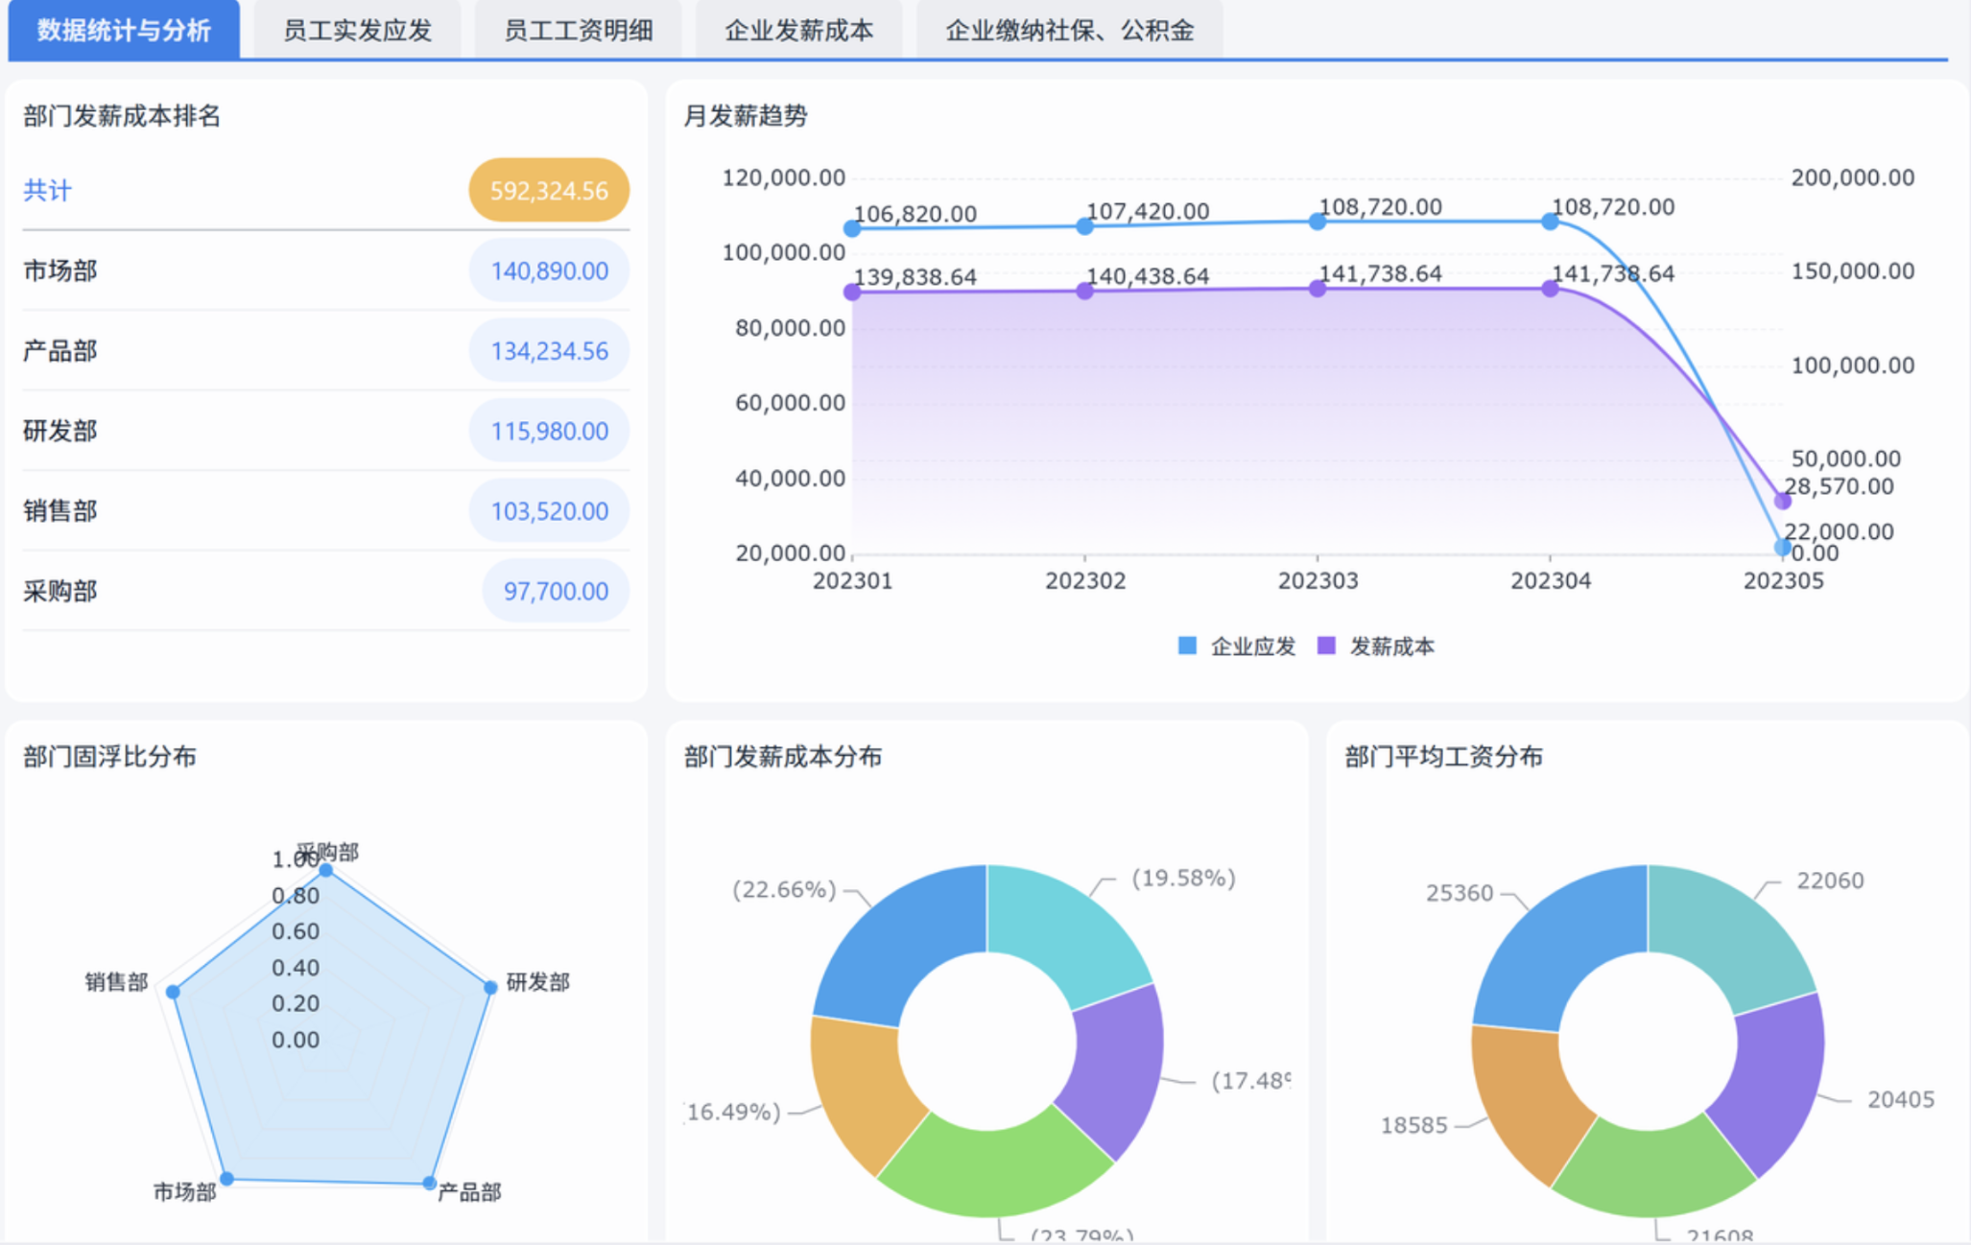The width and height of the screenshot is (1971, 1245).
Task: Open the 企业缴纳社保、公积金 tab
Action: (x=1069, y=30)
